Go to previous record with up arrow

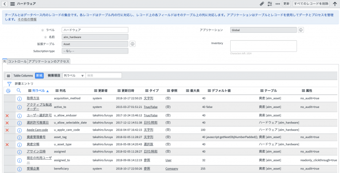pyautogui.click(x=335, y=4)
